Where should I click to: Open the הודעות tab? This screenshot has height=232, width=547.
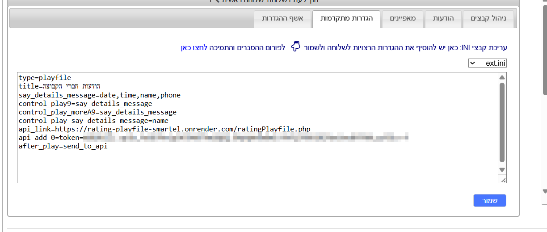click(x=443, y=19)
